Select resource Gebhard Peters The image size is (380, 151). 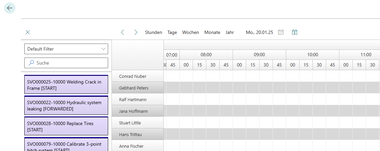pos(138,88)
